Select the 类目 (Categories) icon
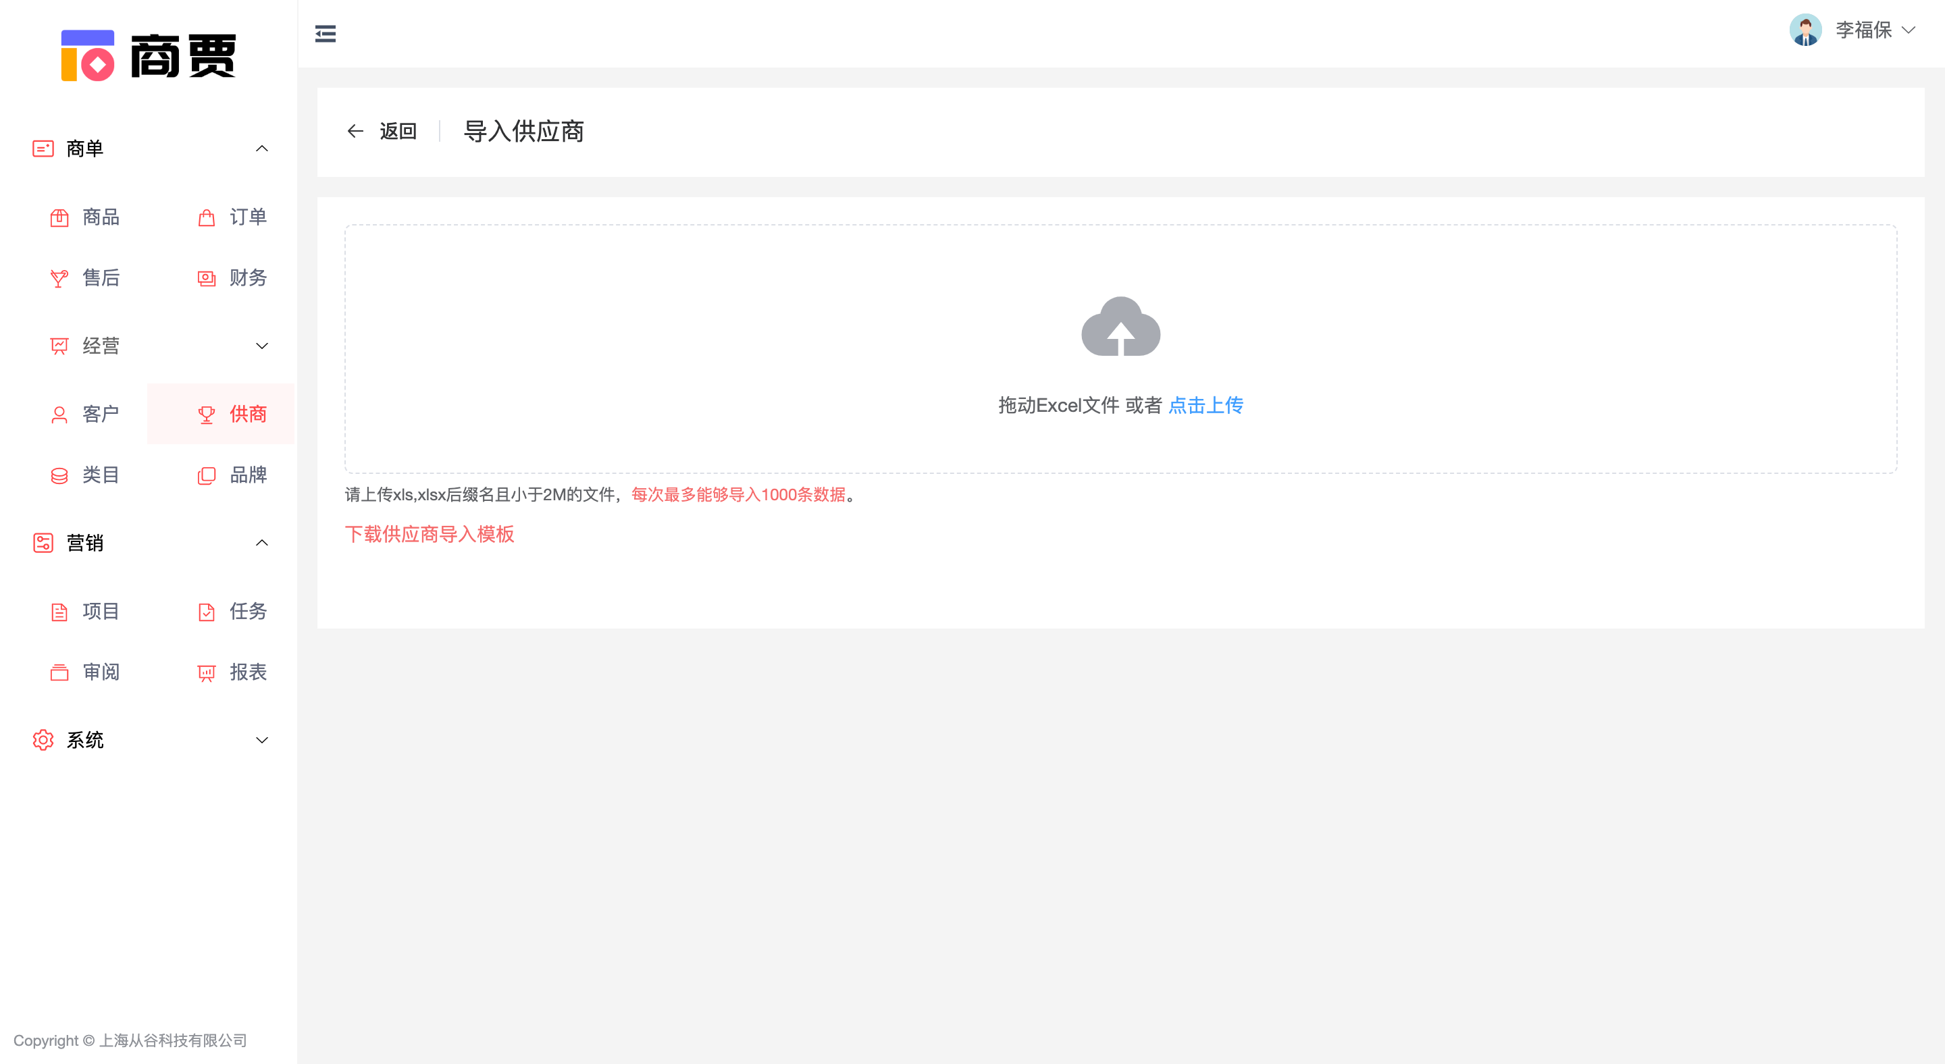Viewport: 1945px width, 1064px height. (x=59, y=475)
